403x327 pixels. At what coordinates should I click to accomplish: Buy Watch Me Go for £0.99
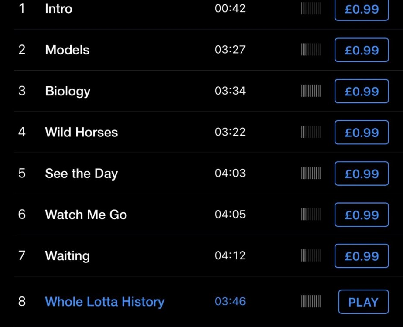[361, 215]
